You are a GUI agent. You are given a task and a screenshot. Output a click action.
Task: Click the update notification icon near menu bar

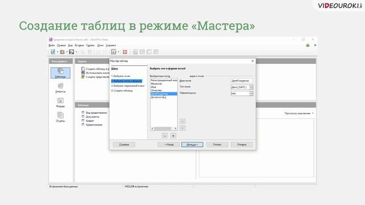click(x=308, y=45)
